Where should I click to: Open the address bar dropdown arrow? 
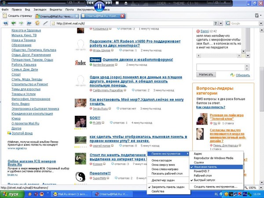point(220,23)
